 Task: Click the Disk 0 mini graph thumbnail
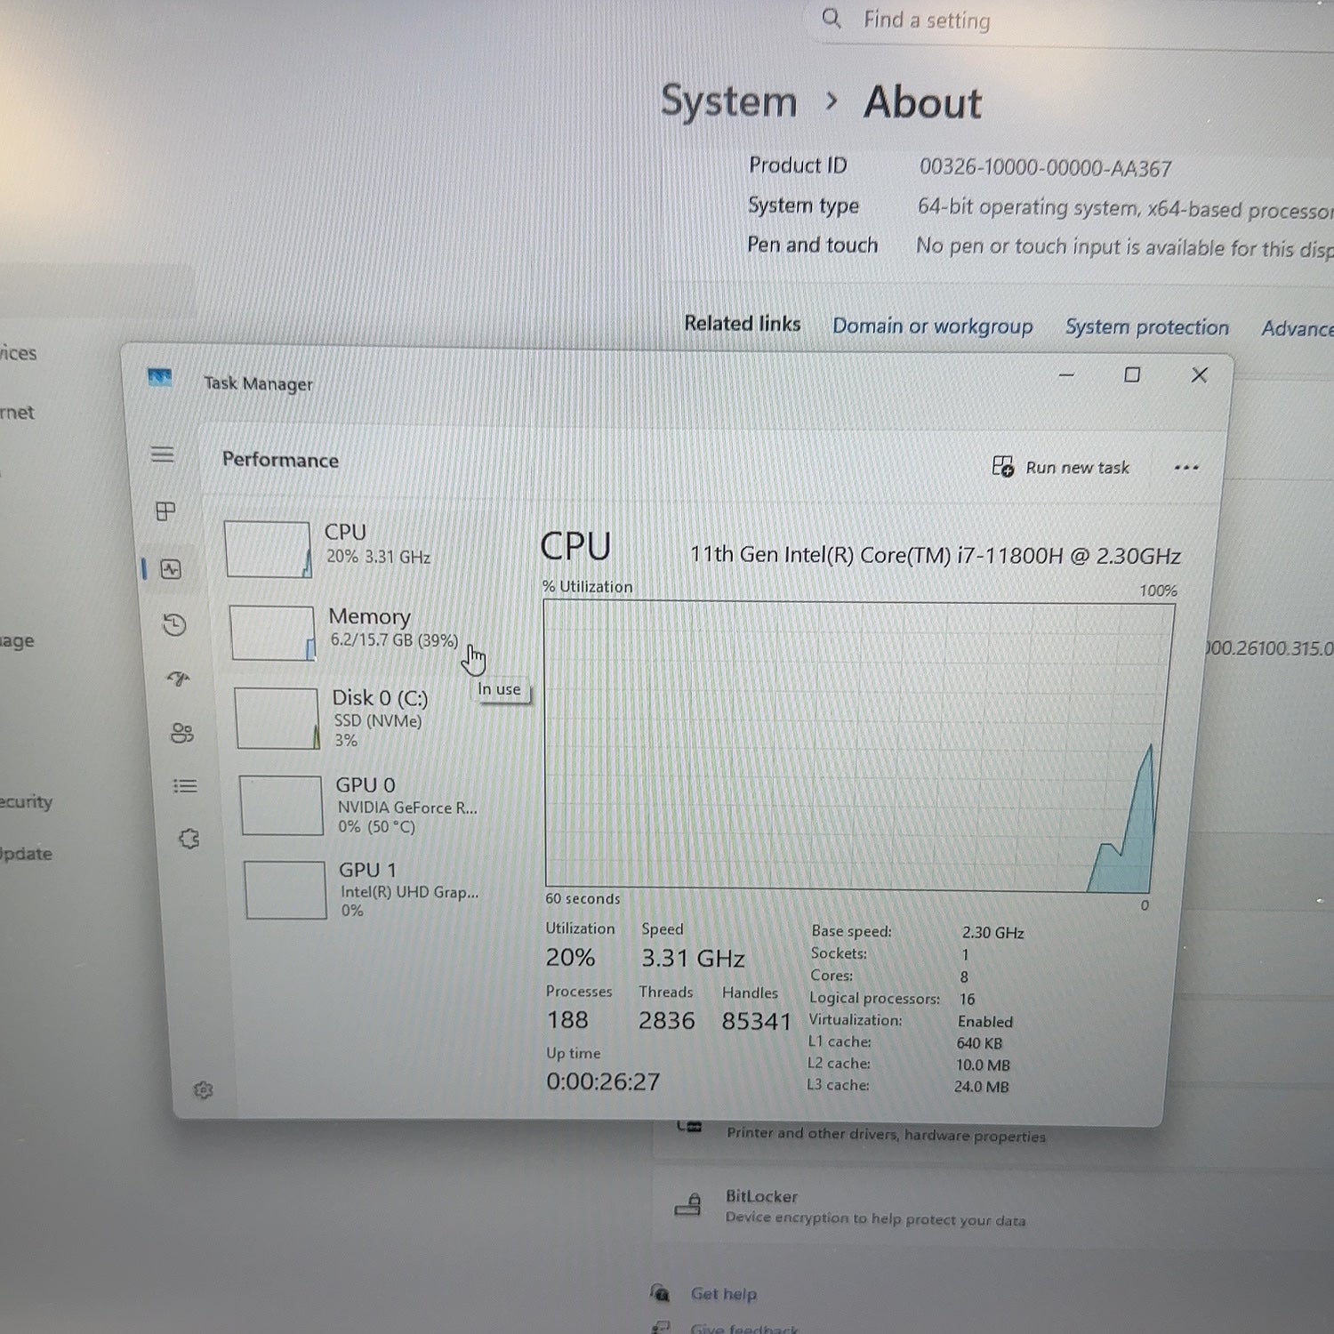277,718
